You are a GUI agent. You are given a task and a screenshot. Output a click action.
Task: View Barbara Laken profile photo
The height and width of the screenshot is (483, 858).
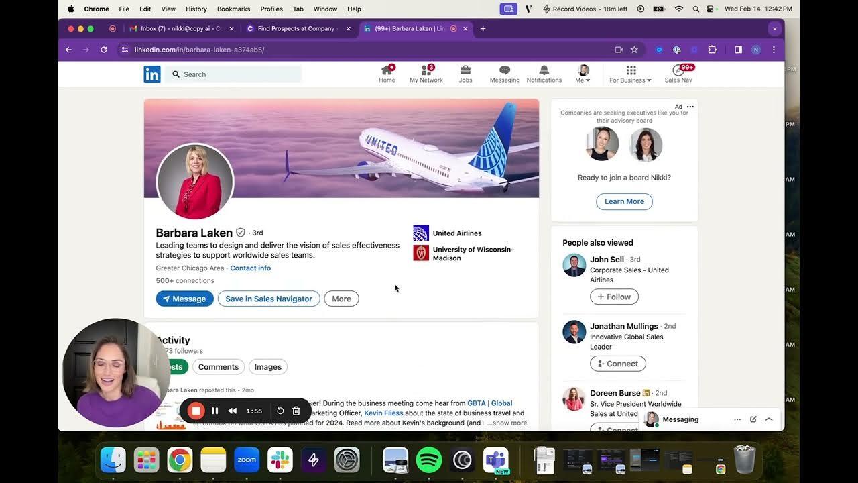pos(195,181)
